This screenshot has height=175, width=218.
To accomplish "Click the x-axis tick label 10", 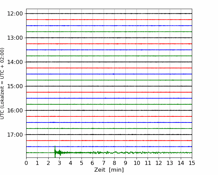I will click(137, 163).
